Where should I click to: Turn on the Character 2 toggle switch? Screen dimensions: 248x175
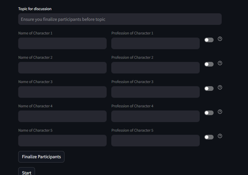[x=209, y=64]
